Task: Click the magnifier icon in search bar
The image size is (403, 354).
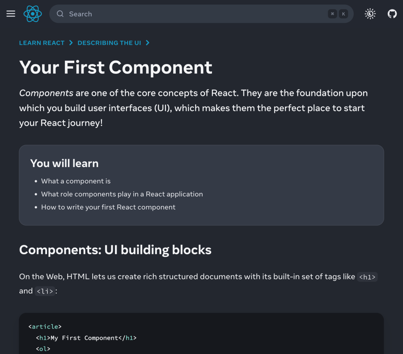Action: coord(60,14)
